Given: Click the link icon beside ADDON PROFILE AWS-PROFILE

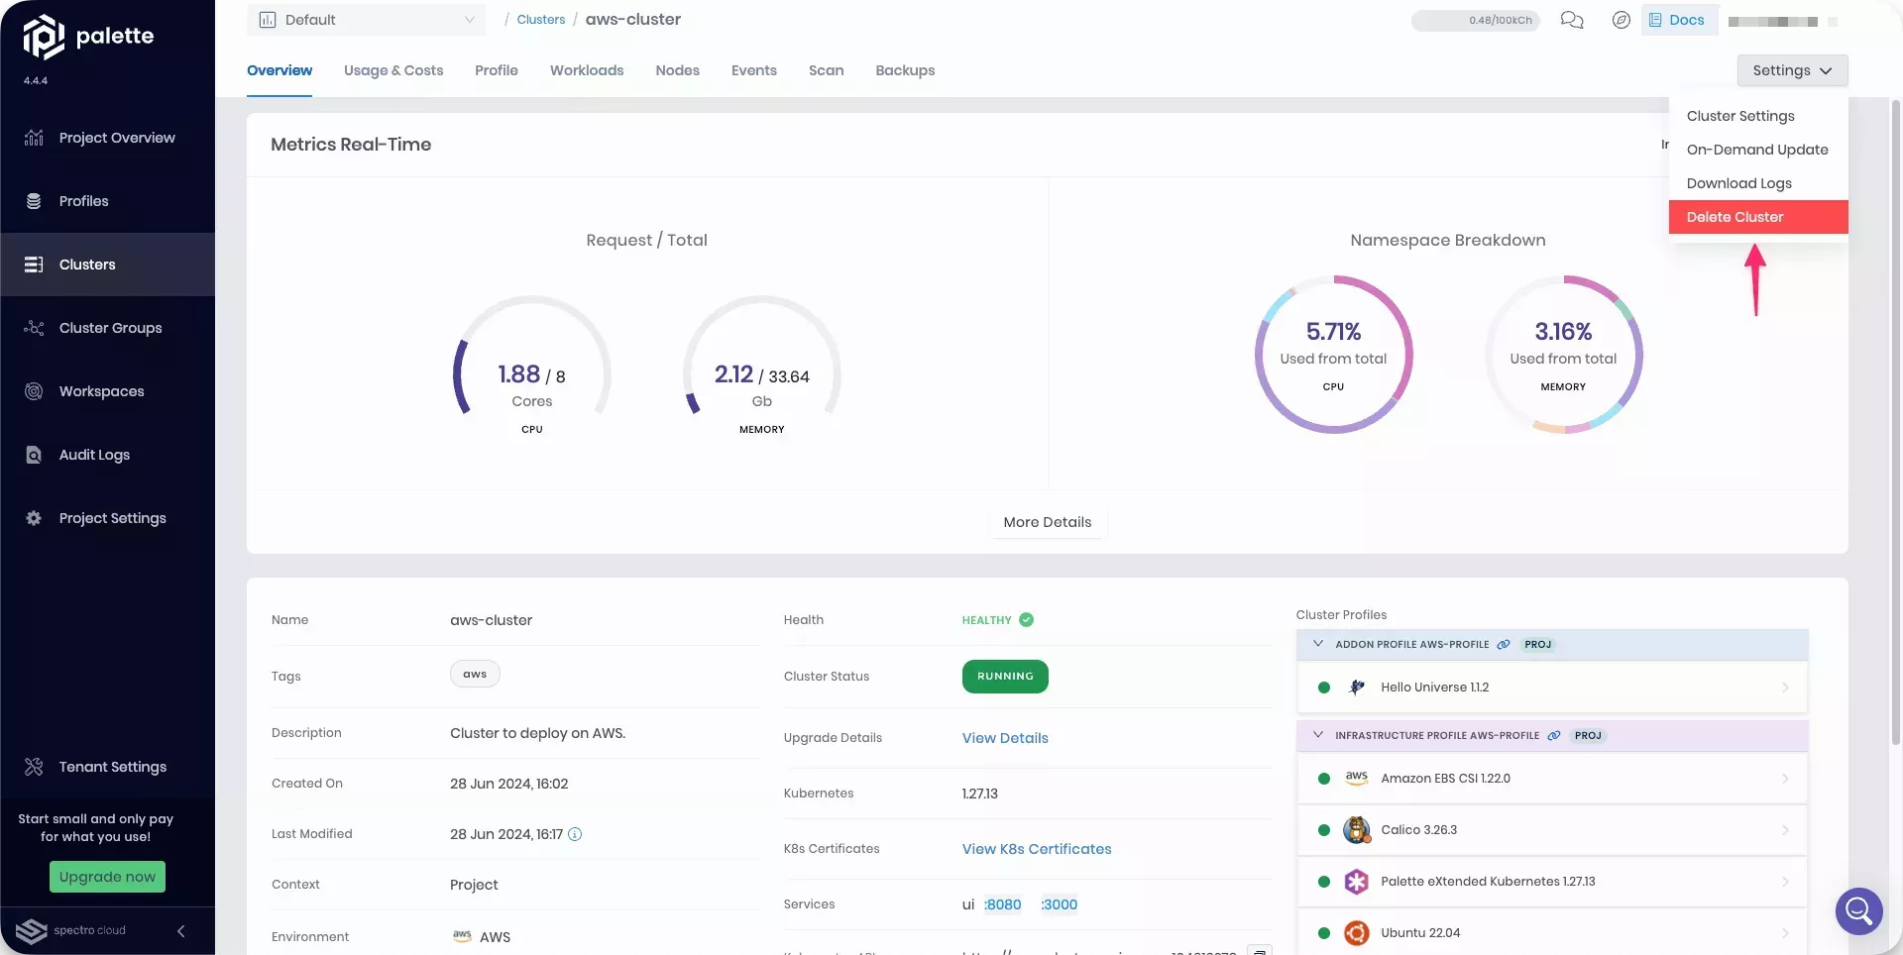Looking at the screenshot, I should [1504, 645].
